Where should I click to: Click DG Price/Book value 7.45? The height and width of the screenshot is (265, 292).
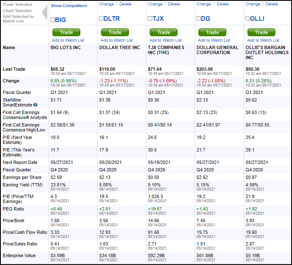[201, 220]
